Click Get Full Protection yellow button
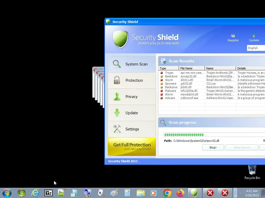Viewport: 265px width, 198px height. pyautogui.click(x=132, y=147)
